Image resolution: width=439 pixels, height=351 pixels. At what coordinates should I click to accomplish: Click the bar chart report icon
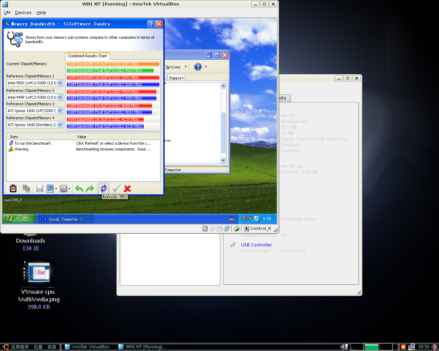point(50,189)
